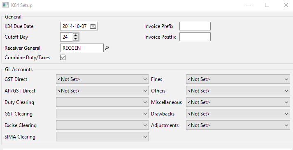Expand the Duty Clearing dropdown
This screenshot has height=150, width=293.
pyautogui.click(x=102, y=102)
